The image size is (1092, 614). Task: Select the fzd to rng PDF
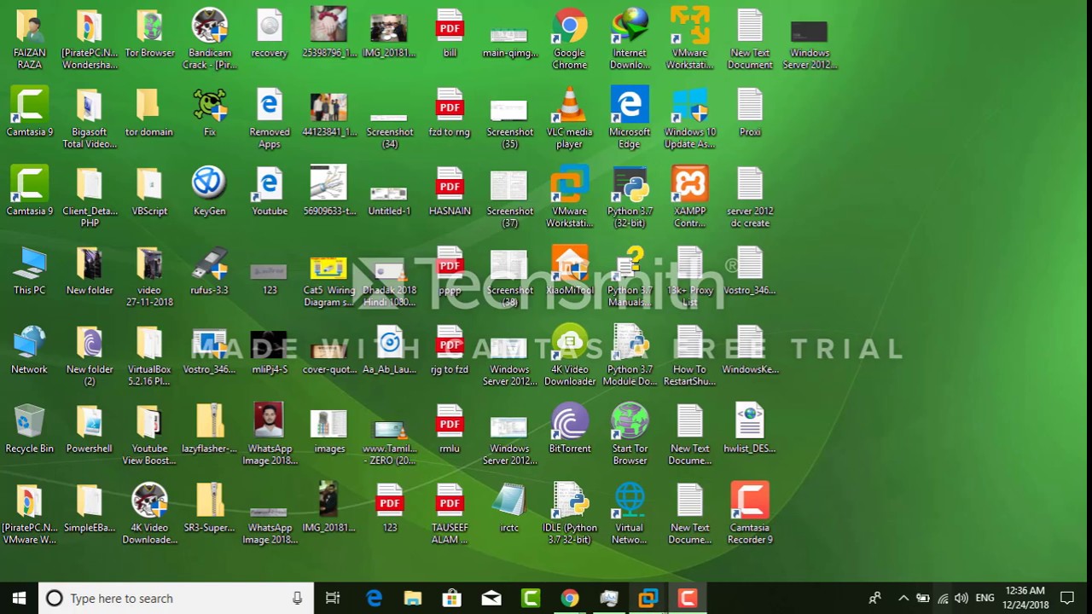(450, 113)
